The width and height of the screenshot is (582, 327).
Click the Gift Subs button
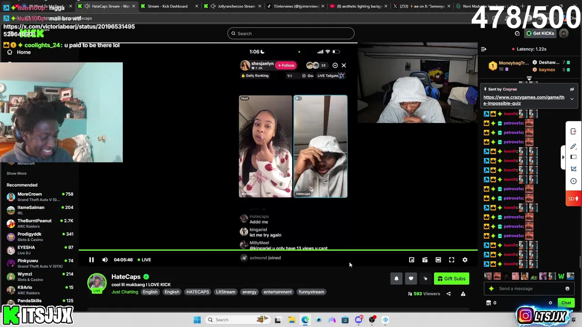(x=452, y=279)
